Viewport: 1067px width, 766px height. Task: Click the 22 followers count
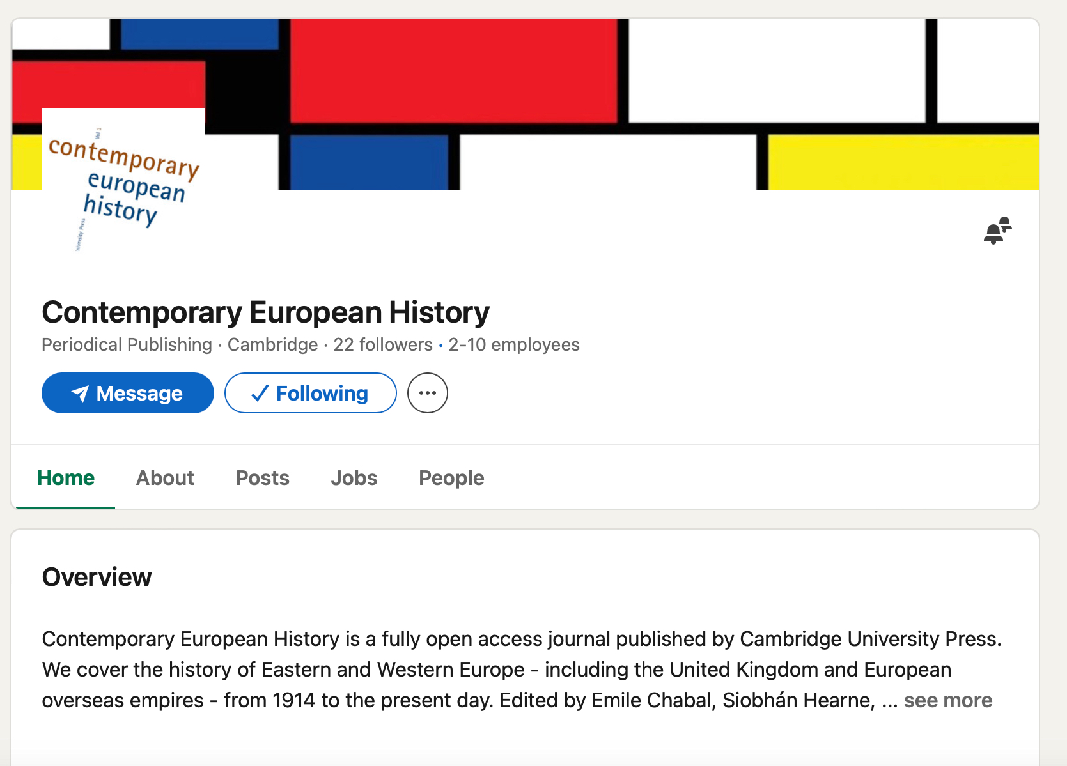pos(383,345)
